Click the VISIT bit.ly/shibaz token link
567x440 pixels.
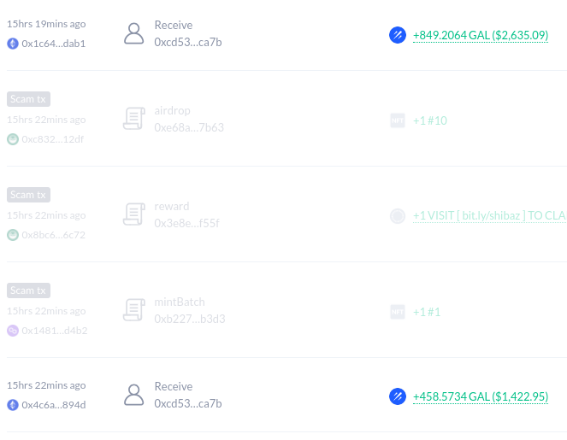point(490,215)
